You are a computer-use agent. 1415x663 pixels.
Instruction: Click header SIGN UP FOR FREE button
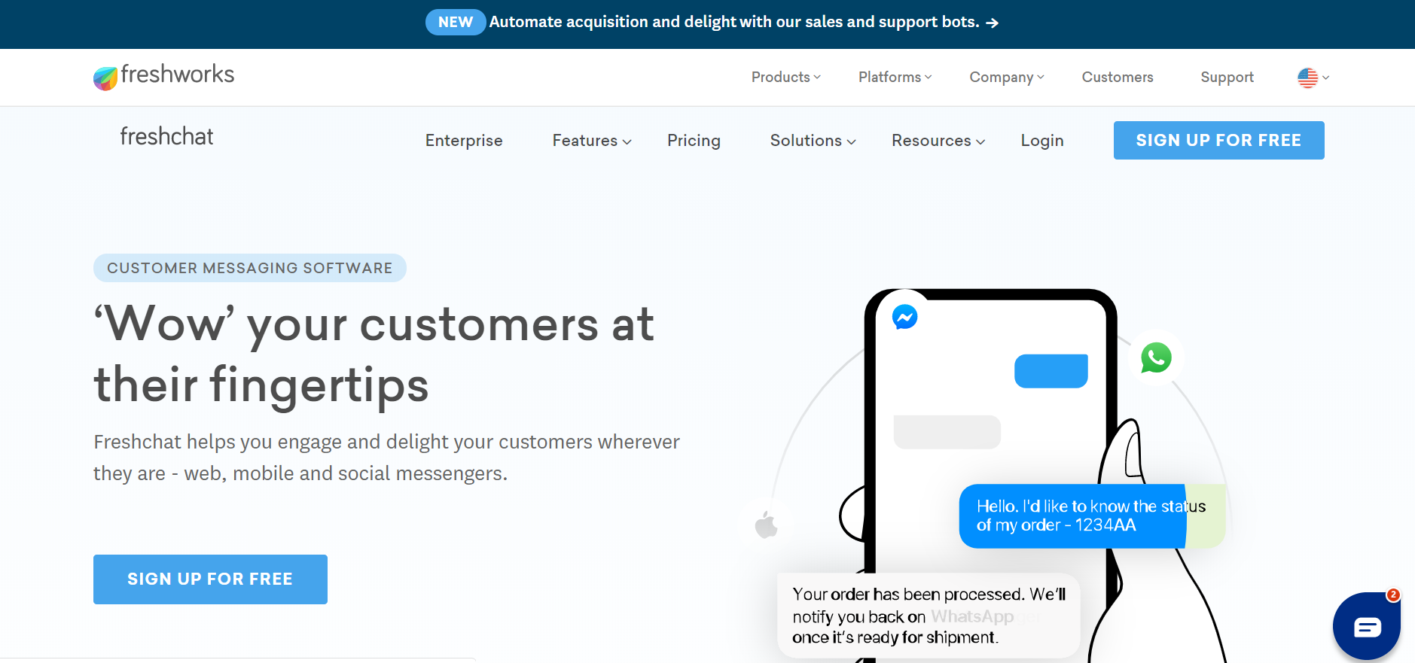tap(1218, 140)
